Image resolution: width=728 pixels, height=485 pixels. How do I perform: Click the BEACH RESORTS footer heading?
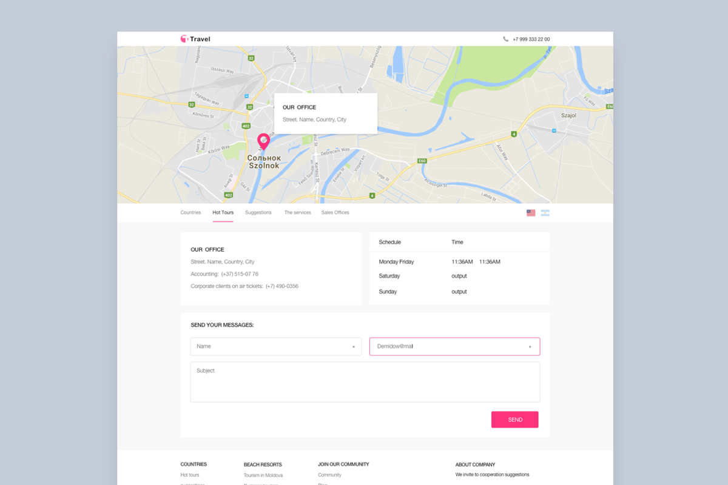pyautogui.click(x=263, y=464)
